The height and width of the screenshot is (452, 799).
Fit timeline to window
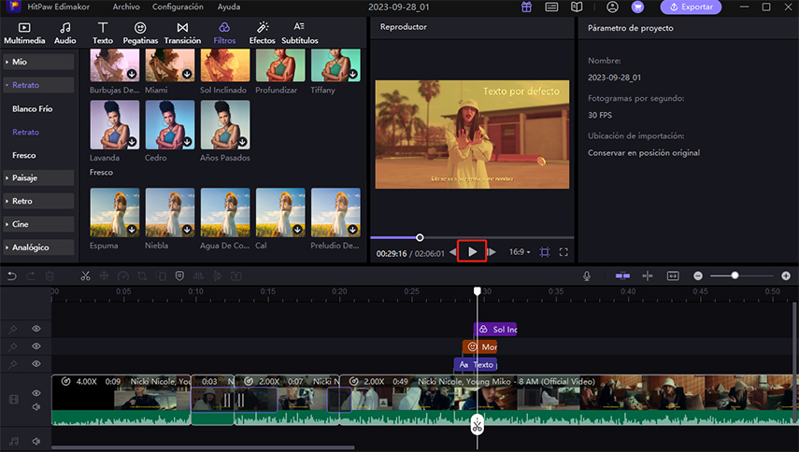click(x=673, y=275)
